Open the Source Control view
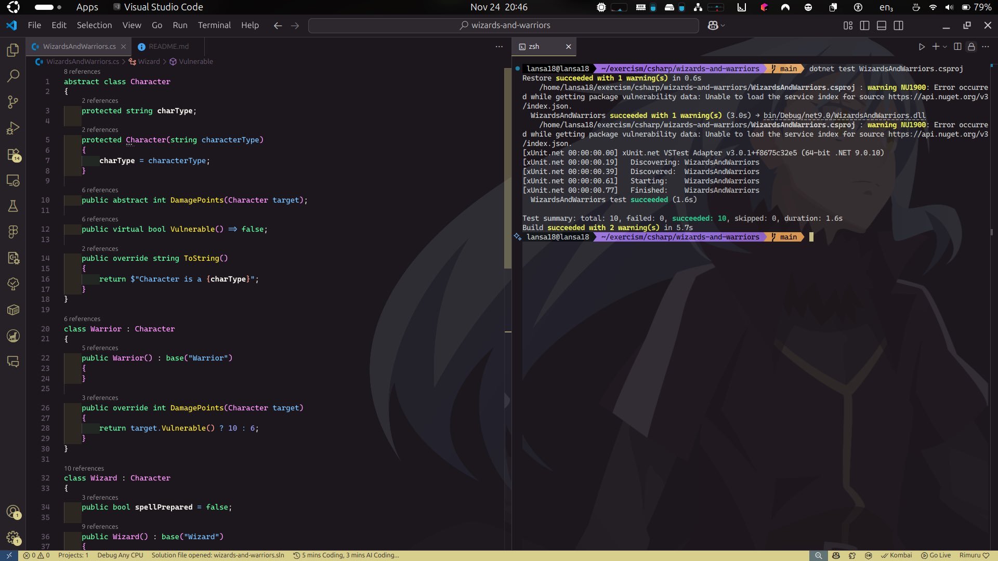Screen dimensions: 998x561 tap(13, 102)
